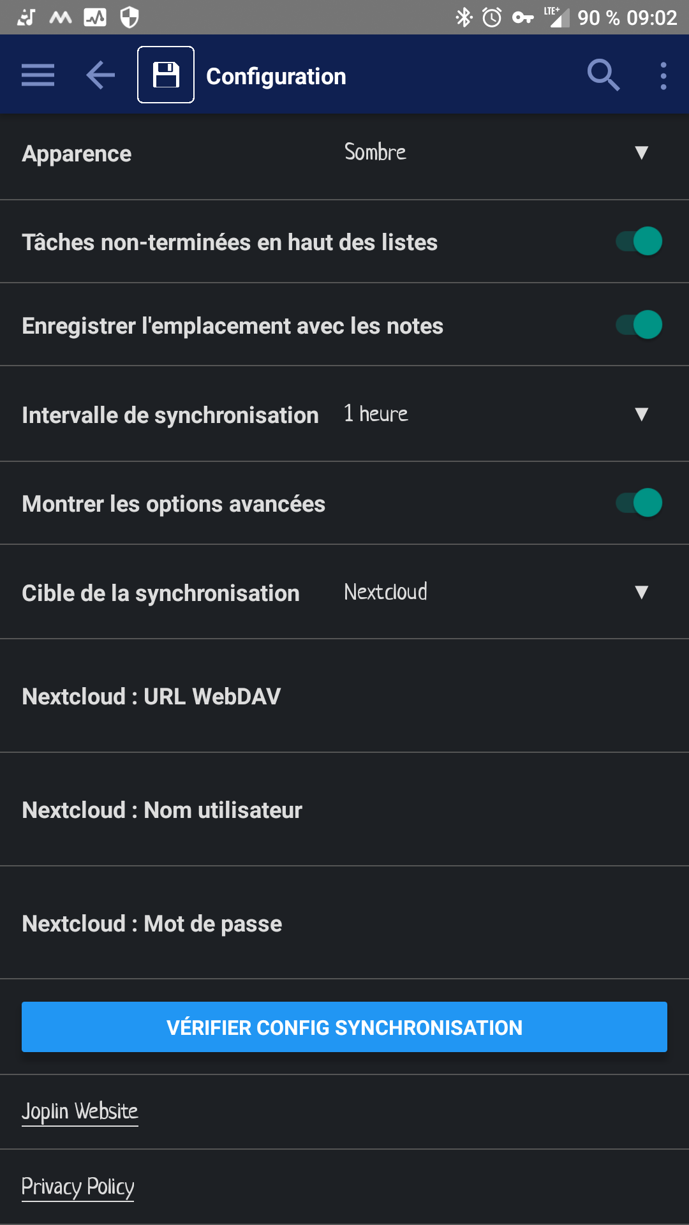Open the Joplin Website link
Image resolution: width=689 pixels, height=1225 pixels.
[80, 1111]
